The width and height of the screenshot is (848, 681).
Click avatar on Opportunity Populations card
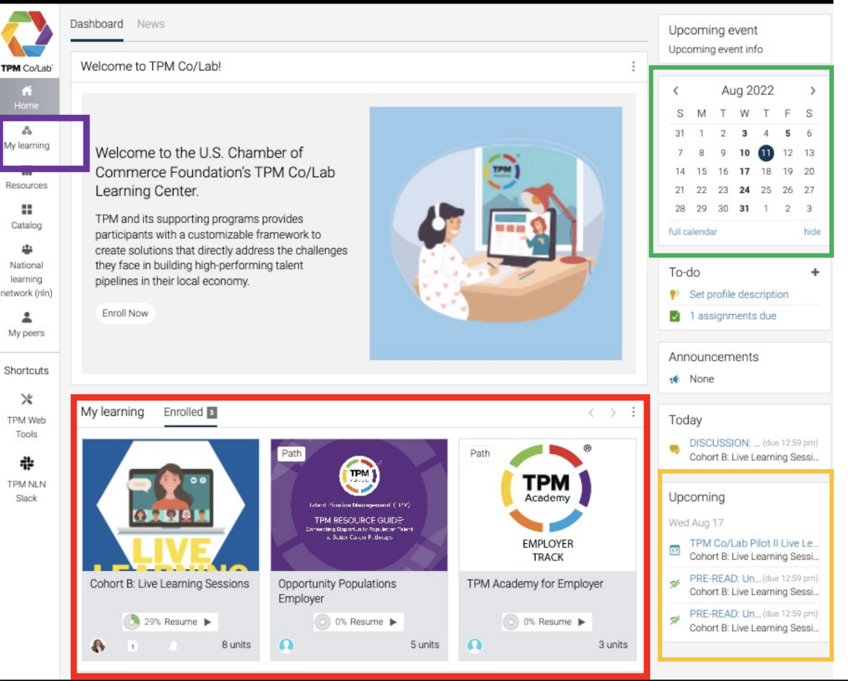click(286, 646)
